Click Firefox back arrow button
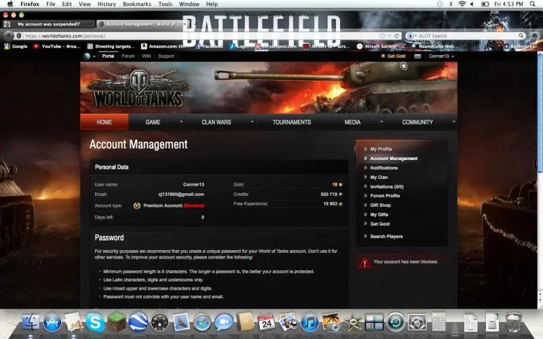The image size is (543, 339). [x=9, y=36]
